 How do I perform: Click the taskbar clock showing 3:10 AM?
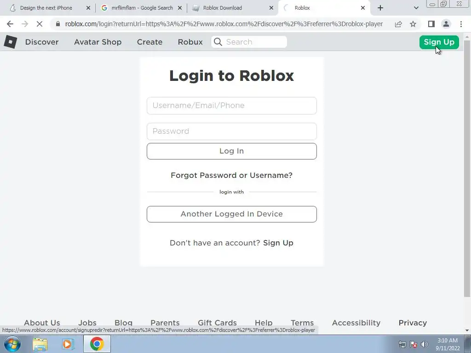[448, 344]
